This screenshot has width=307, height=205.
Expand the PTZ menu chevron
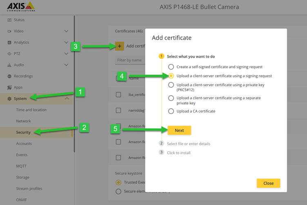[x=67, y=53]
